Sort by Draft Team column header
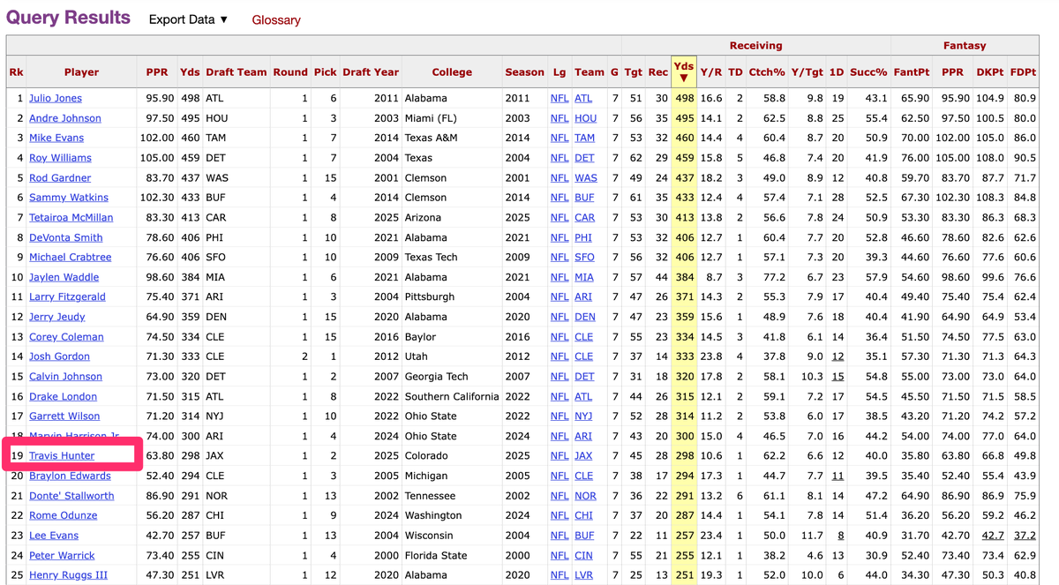Viewport: 1059px width, 585px height. pyautogui.click(x=236, y=72)
